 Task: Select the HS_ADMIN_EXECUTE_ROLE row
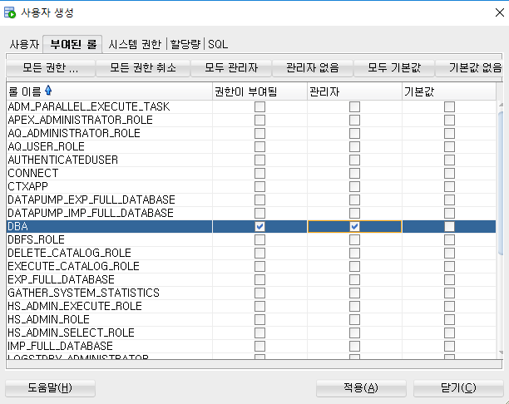point(251,307)
